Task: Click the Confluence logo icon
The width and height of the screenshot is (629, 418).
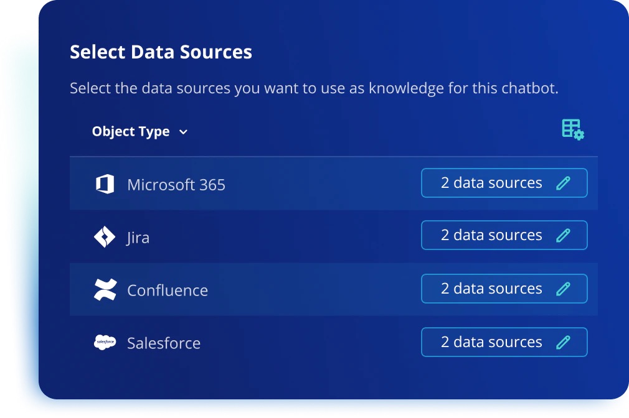Action: [105, 290]
